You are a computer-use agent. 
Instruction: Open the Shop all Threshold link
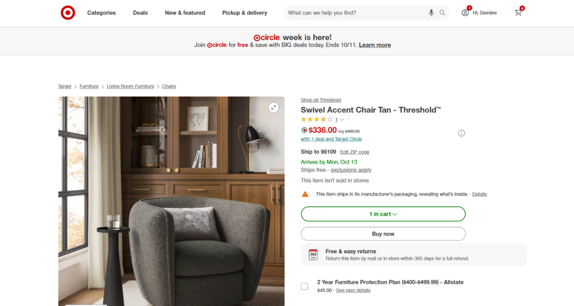coord(321,100)
